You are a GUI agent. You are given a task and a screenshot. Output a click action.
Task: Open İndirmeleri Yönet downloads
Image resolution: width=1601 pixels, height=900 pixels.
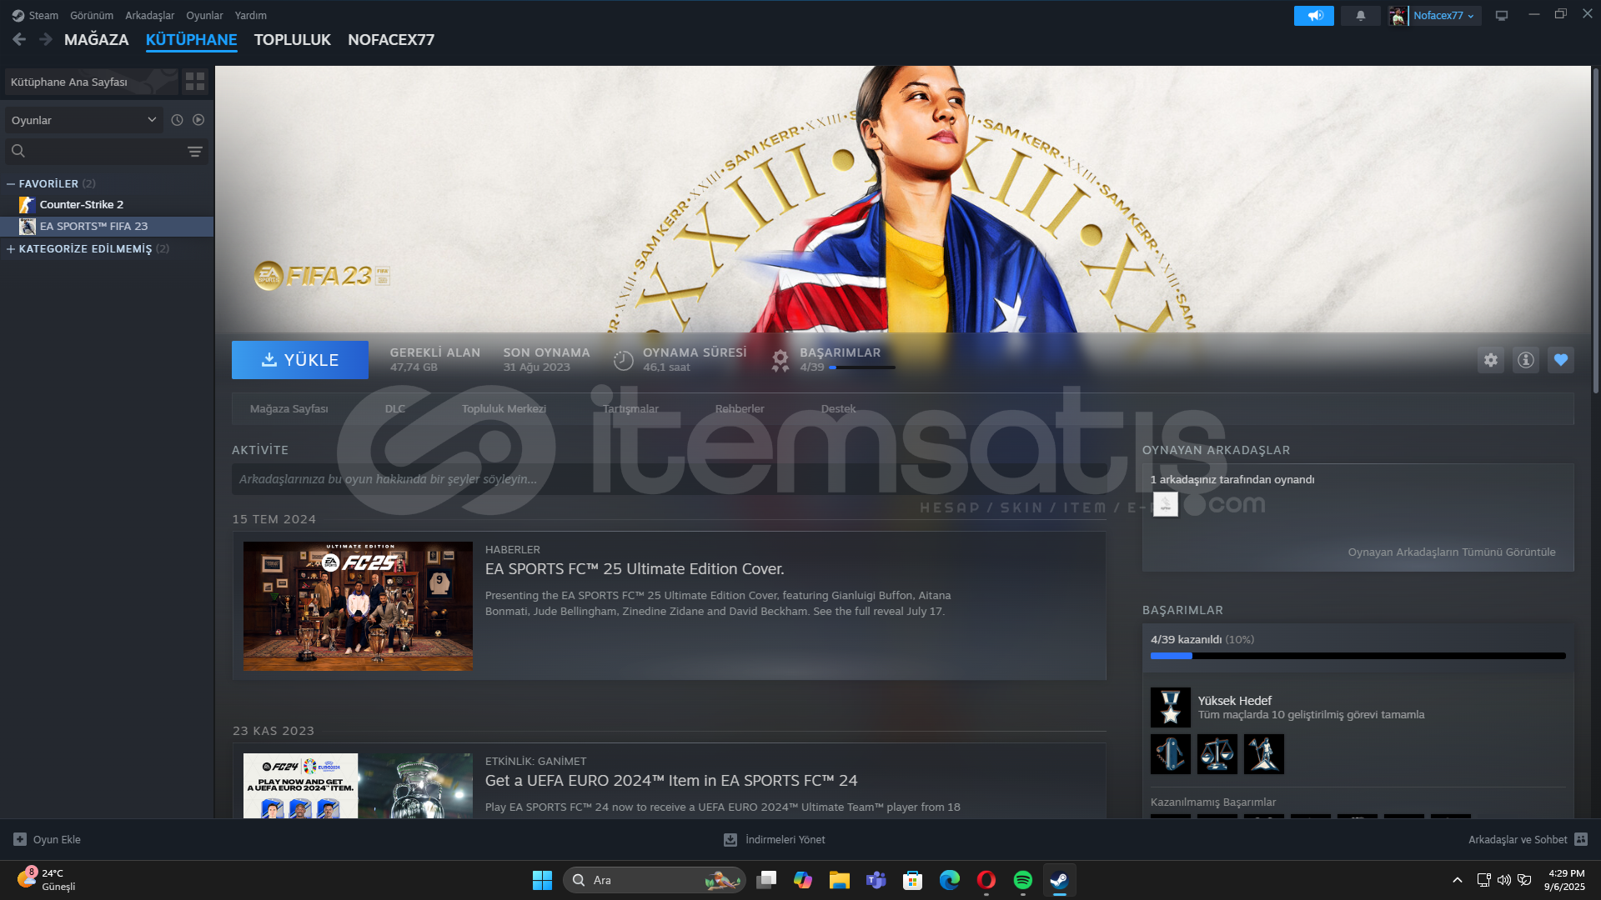[775, 839]
